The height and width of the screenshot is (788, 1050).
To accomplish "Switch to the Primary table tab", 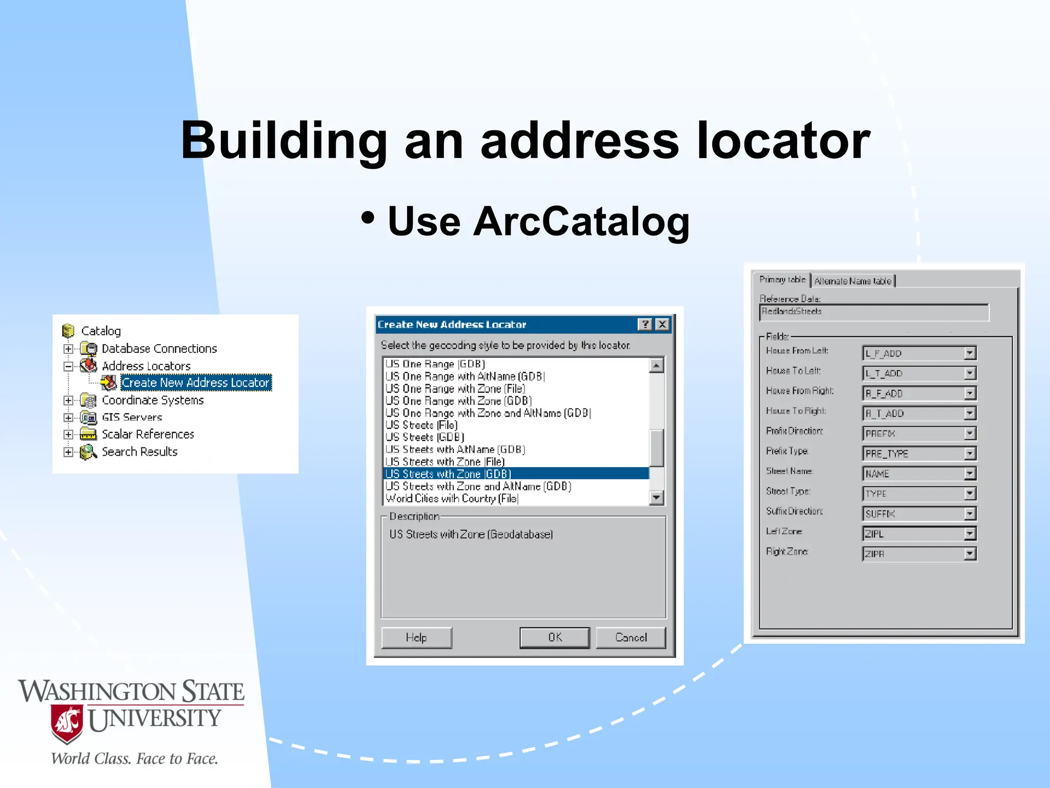I will pos(782,280).
